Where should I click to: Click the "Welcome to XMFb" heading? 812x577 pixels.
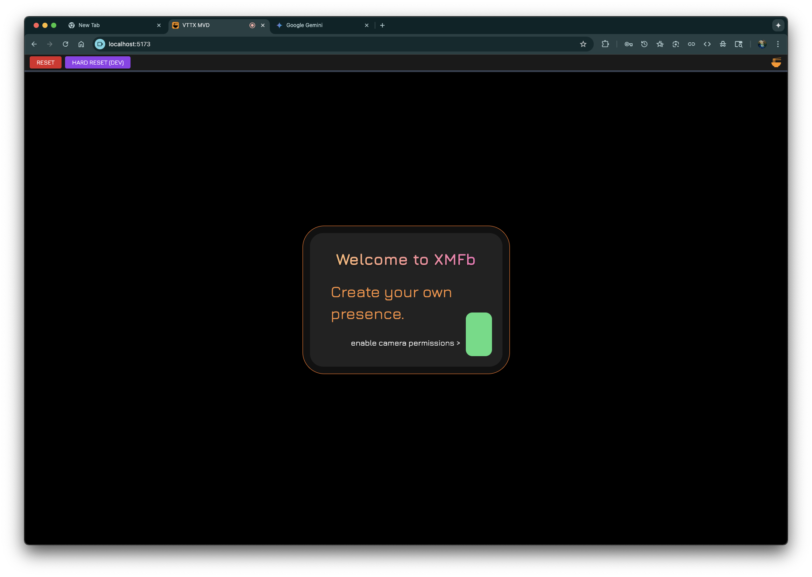[406, 260]
